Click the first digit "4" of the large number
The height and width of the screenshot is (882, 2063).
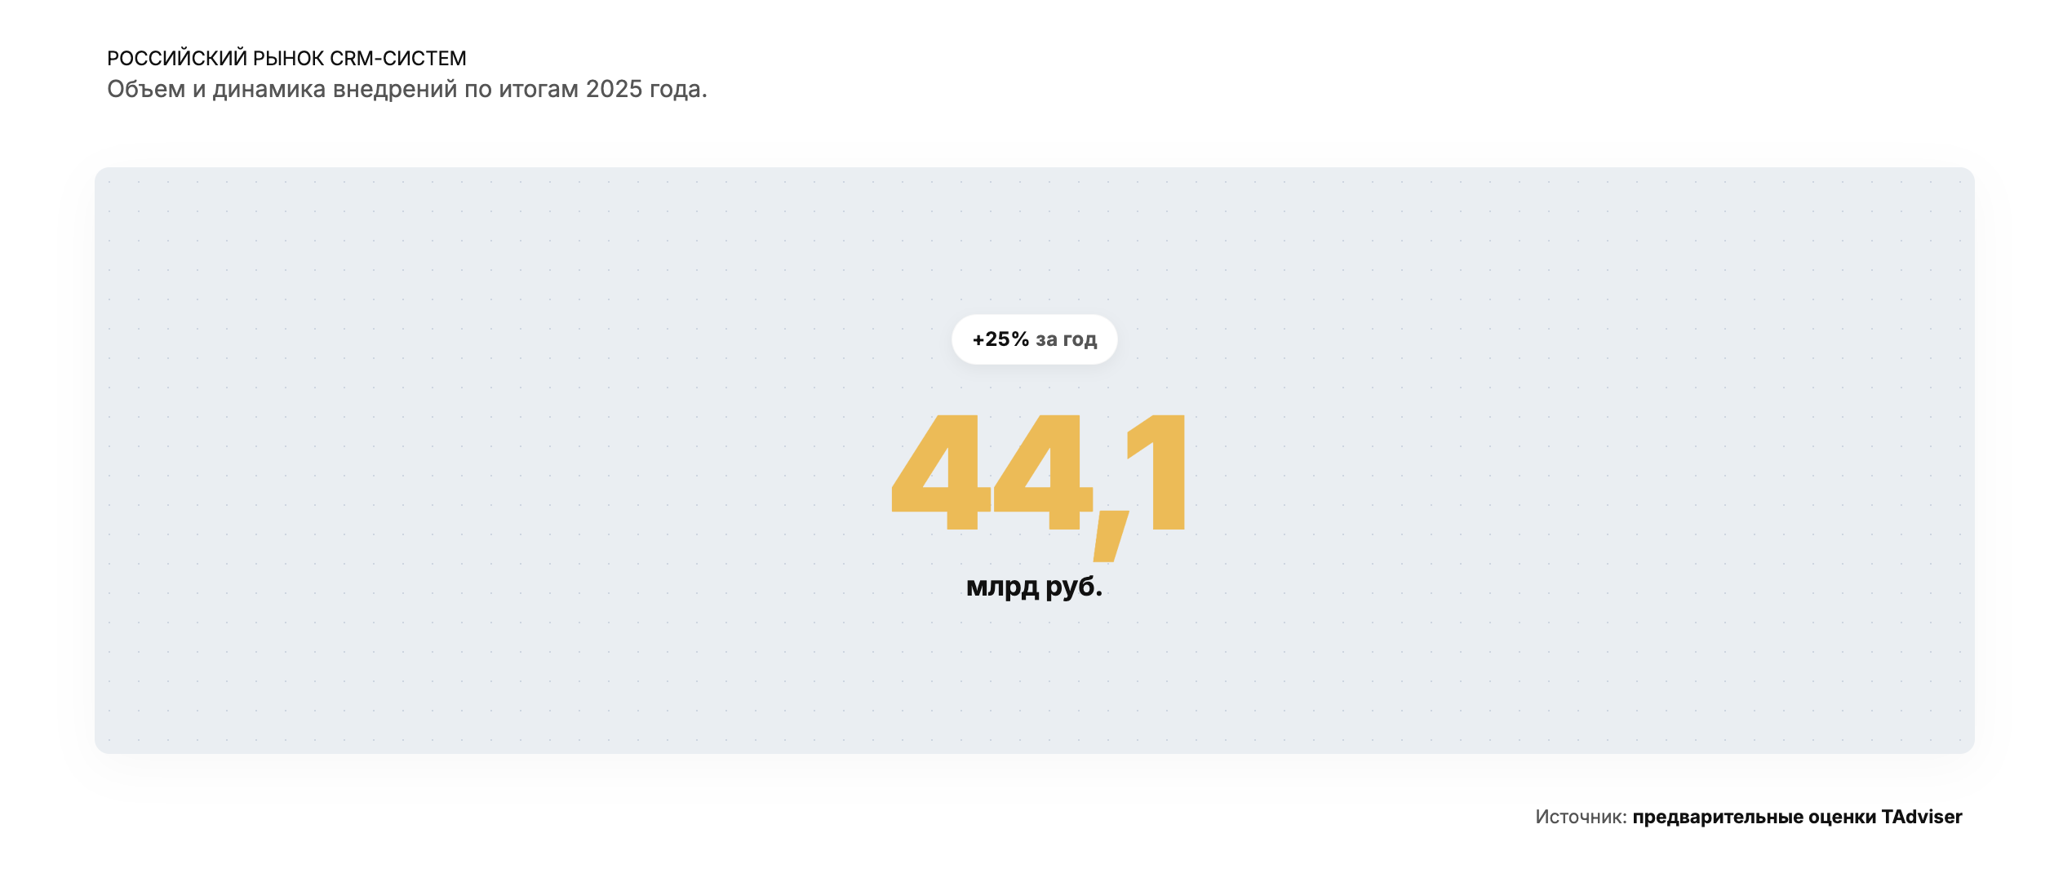[941, 473]
